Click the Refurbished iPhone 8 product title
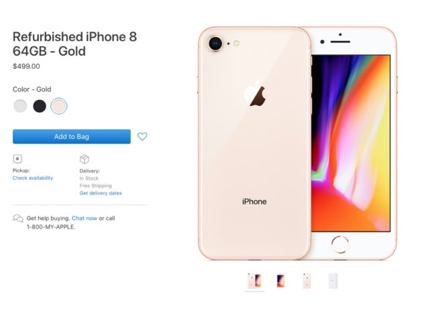This screenshot has height=318, width=424. [x=75, y=44]
